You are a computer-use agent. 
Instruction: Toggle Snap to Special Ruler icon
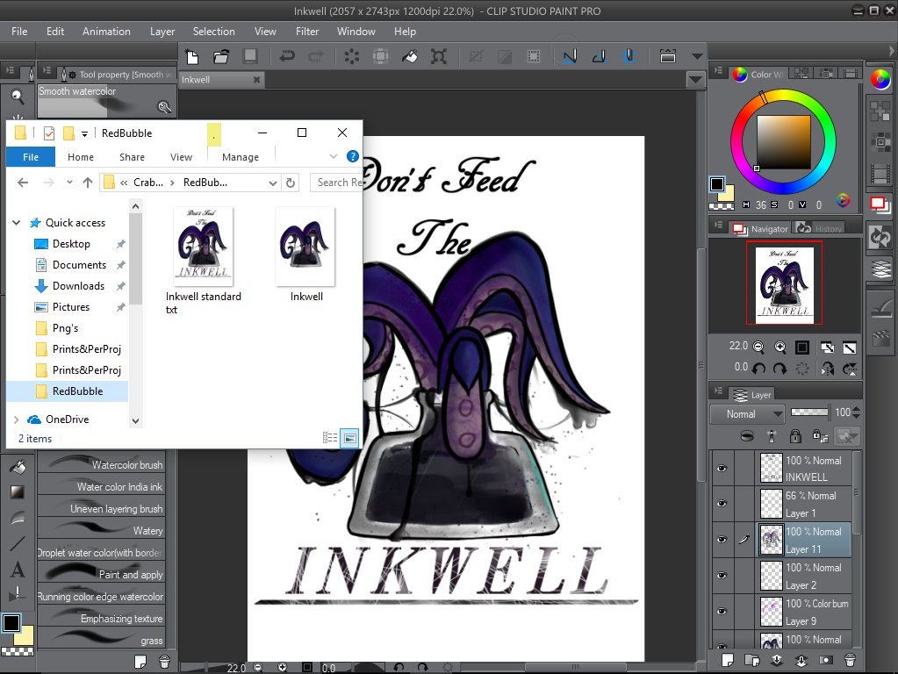click(x=599, y=56)
